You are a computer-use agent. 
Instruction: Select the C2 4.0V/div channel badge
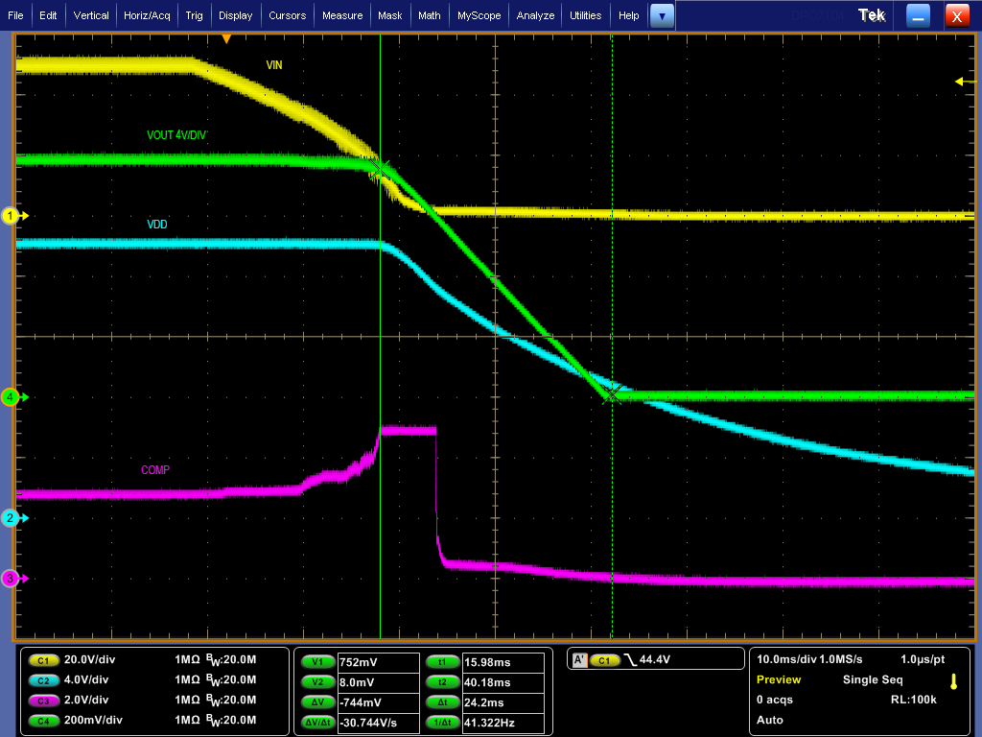point(43,680)
